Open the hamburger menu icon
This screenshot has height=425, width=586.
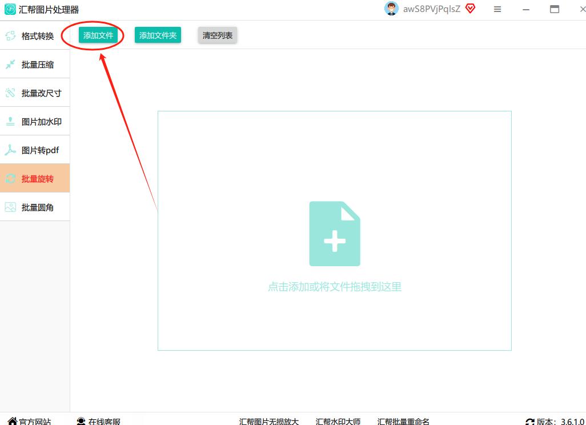497,9
